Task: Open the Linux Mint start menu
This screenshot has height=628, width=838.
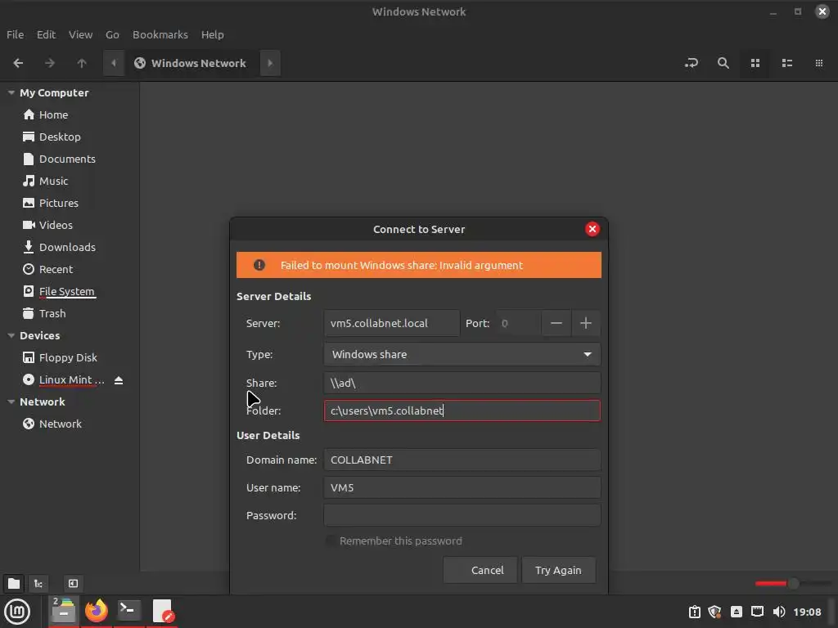Action: [x=17, y=612]
